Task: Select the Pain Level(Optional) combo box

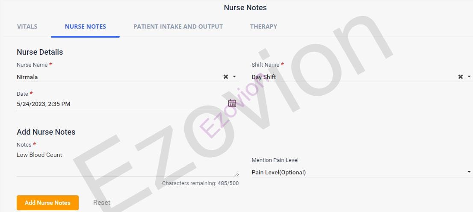Action: pos(355,172)
